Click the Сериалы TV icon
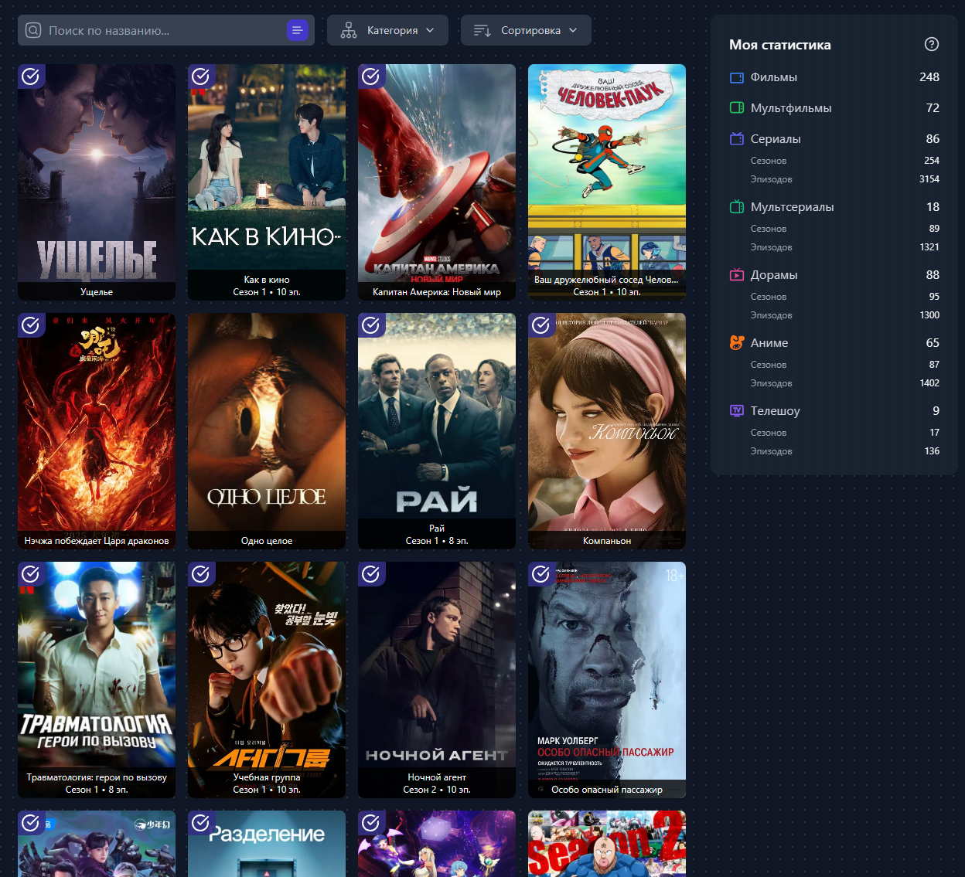 (x=737, y=139)
